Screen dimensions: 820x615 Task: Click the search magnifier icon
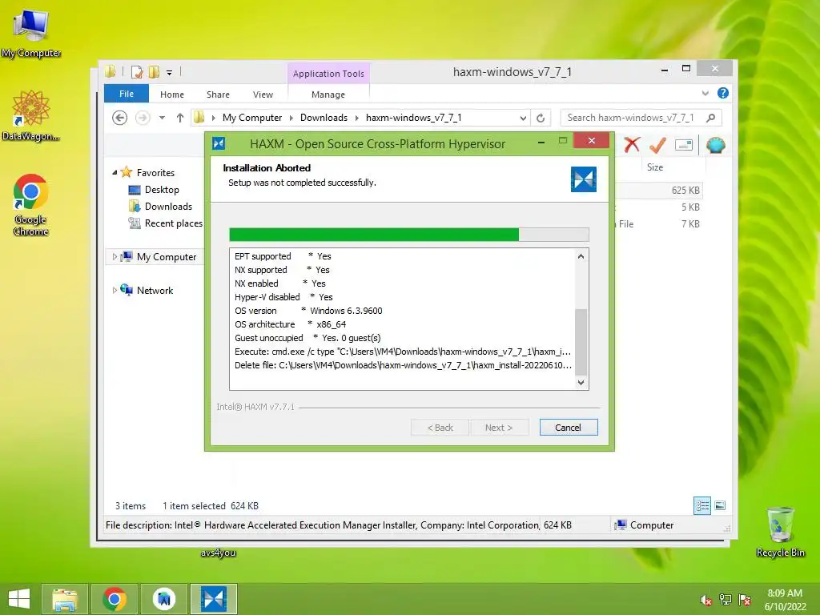[710, 118]
